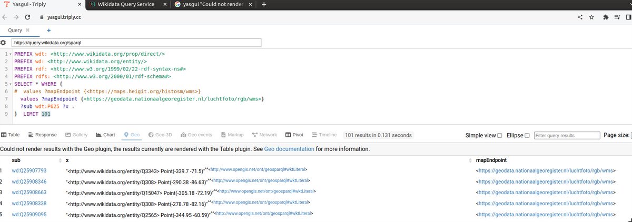
Task: Open the wd:Q25908338 link
Action: pos(29,203)
